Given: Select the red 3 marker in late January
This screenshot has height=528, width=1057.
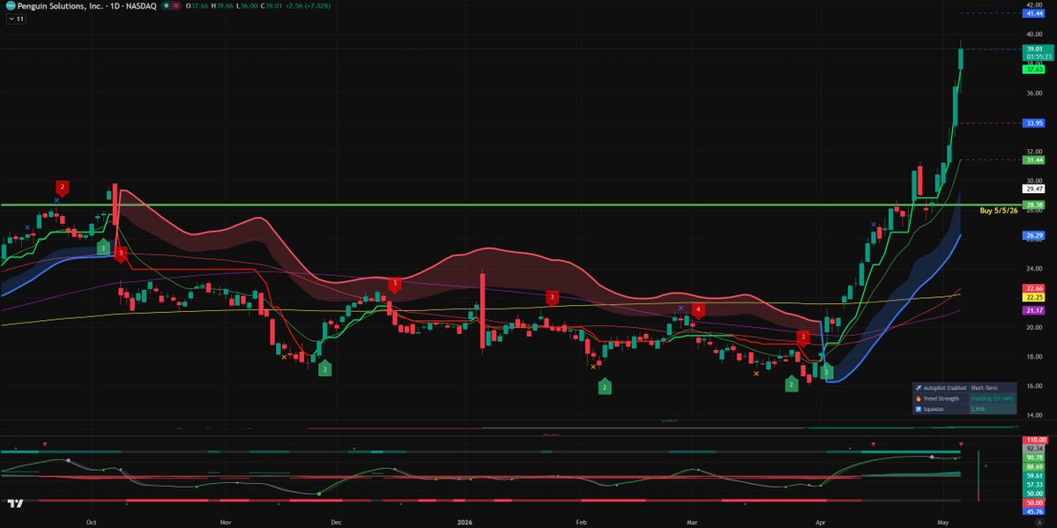Looking at the screenshot, I should (552, 297).
